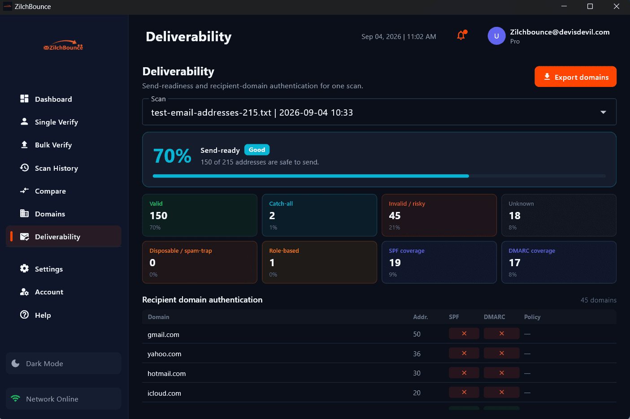Open the Role-based stat card
The height and width of the screenshot is (419, 630).
[319, 262]
